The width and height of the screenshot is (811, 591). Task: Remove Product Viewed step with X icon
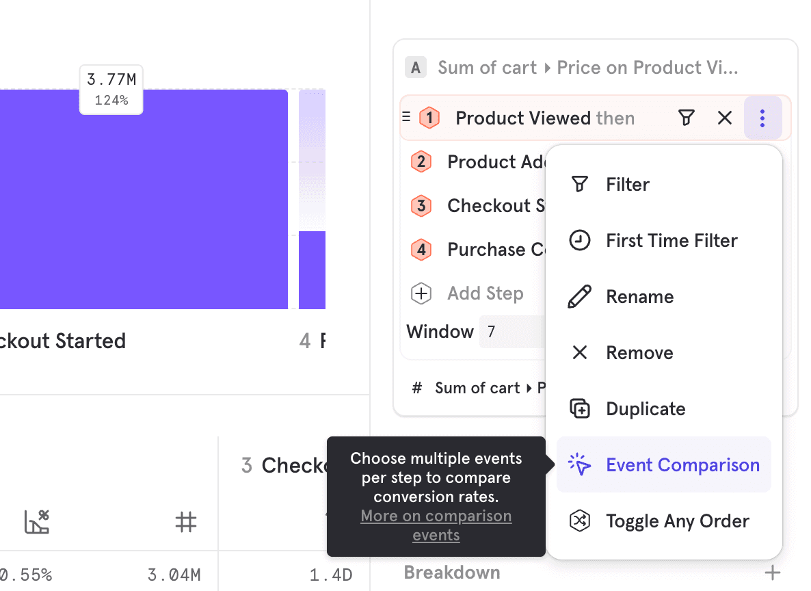pyautogui.click(x=725, y=118)
